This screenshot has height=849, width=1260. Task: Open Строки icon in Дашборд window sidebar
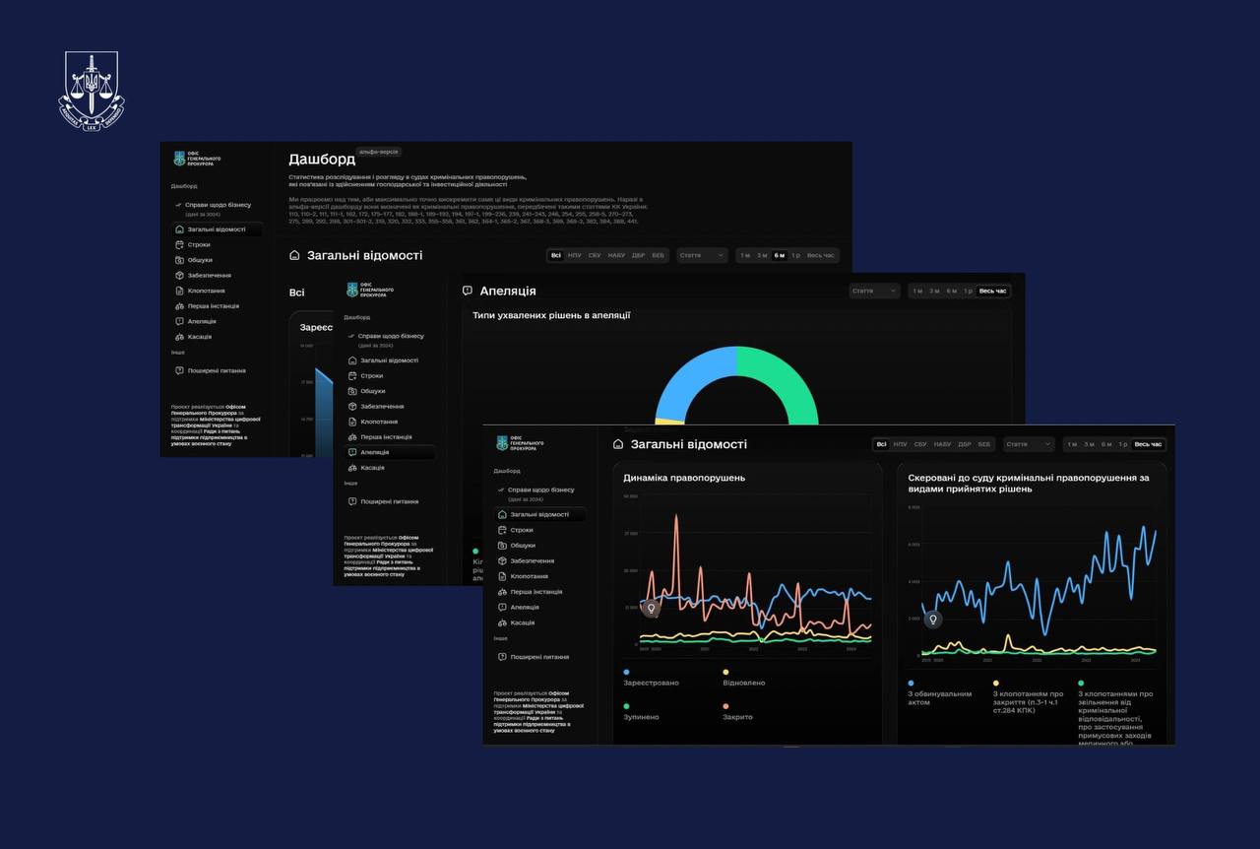(179, 244)
